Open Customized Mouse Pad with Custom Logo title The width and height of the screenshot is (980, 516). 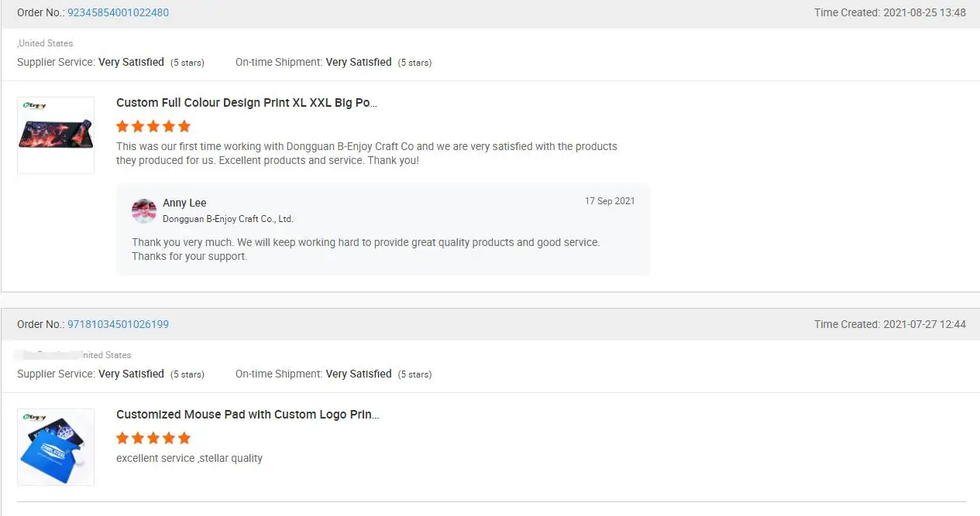[247, 415]
